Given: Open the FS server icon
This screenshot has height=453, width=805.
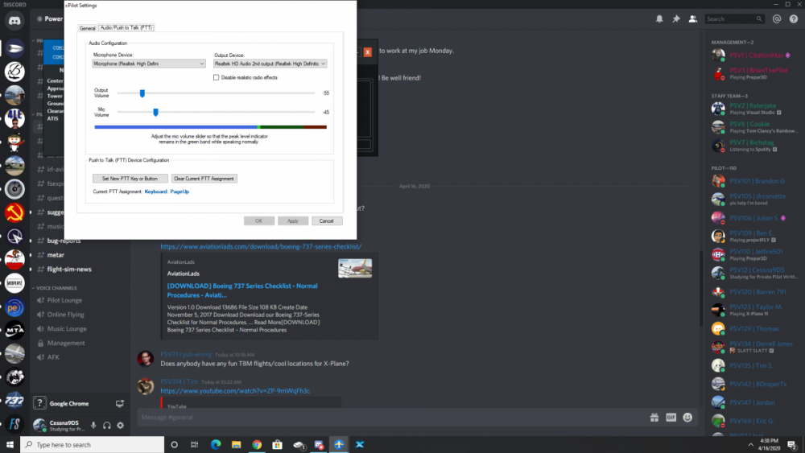Looking at the screenshot, I should 14,424.
